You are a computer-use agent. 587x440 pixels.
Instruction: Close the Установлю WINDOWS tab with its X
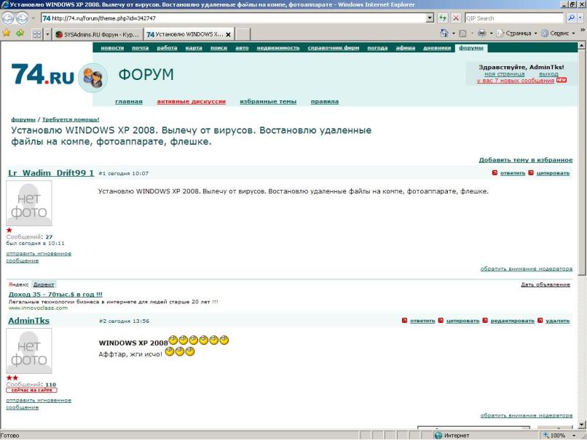tap(228, 34)
